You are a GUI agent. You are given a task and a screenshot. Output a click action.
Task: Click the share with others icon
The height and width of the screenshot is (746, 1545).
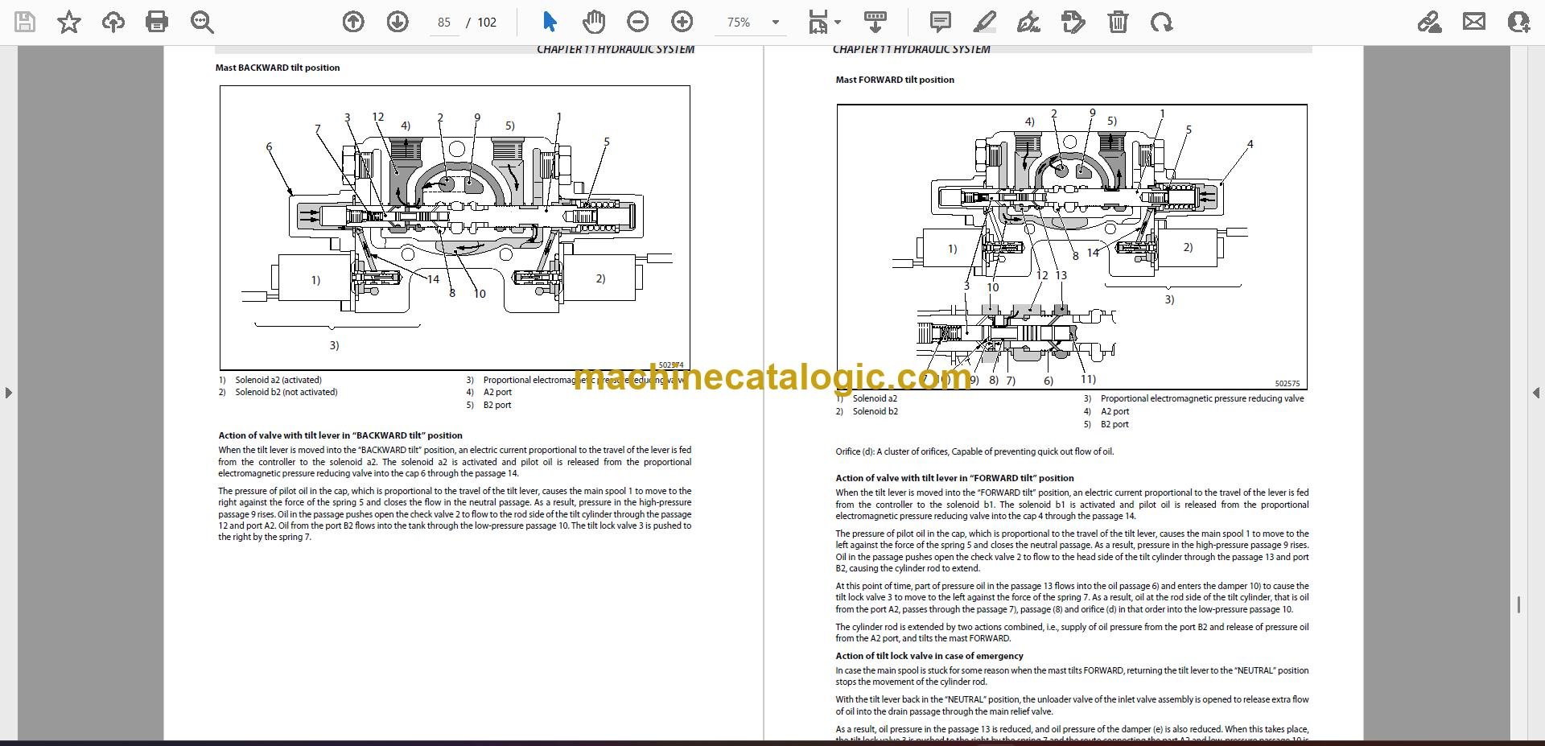click(x=1518, y=22)
